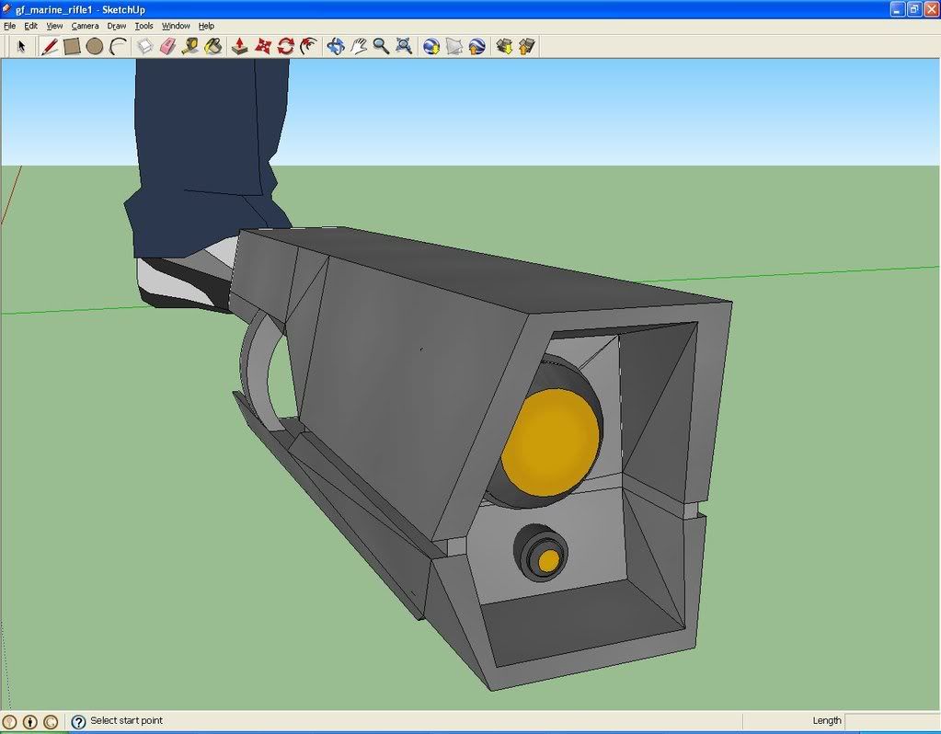Click the status bar help question icon
Image resolution: width=941 pixels, height=734 pixels.
78,721
